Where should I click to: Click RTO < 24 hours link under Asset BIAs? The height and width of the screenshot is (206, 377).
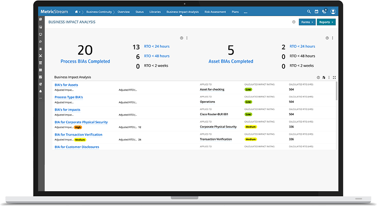point(302,46)
